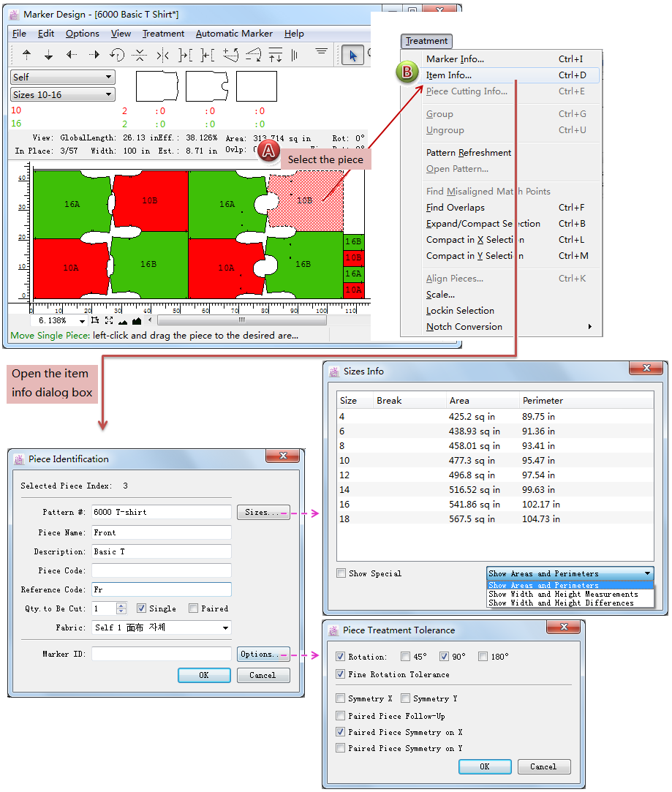Select the arrow pointer selection tool
The height and width of the screenshot is (792, 672).
pyautogui.click(x=352, y=55)
